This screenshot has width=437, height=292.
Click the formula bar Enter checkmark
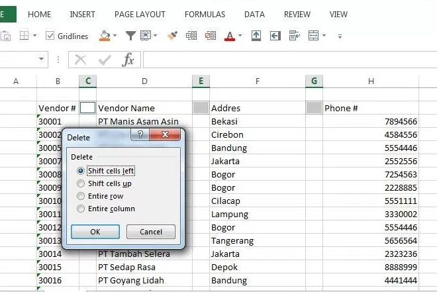coord(105,60)
